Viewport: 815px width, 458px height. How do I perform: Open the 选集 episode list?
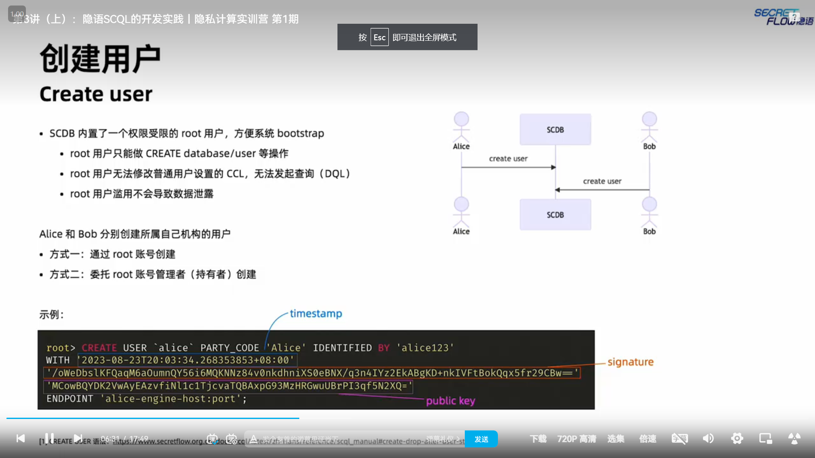[615, 439]
